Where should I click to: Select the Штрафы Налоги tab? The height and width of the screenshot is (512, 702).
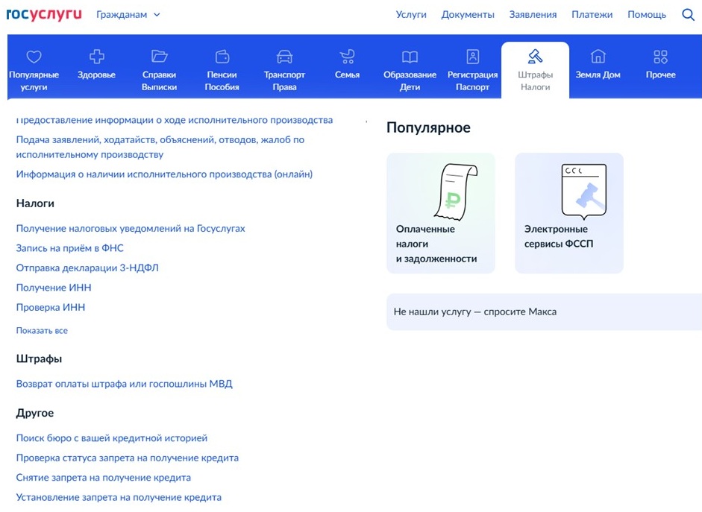tap(536, 70)
